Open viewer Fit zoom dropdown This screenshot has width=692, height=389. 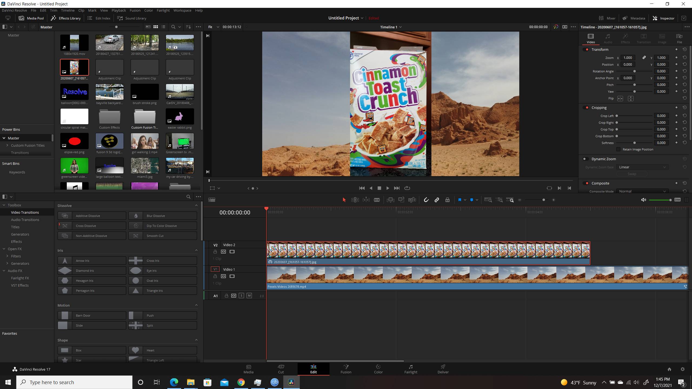click(214, 27)
